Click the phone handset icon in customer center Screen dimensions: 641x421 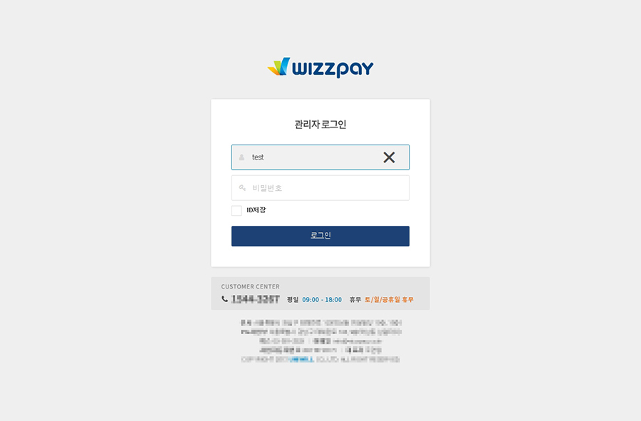coord(224,299)
